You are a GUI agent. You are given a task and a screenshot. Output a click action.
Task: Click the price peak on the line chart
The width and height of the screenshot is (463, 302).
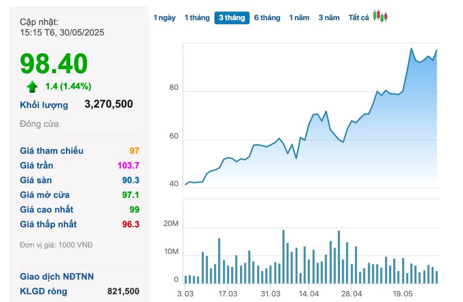click(411, 48)
